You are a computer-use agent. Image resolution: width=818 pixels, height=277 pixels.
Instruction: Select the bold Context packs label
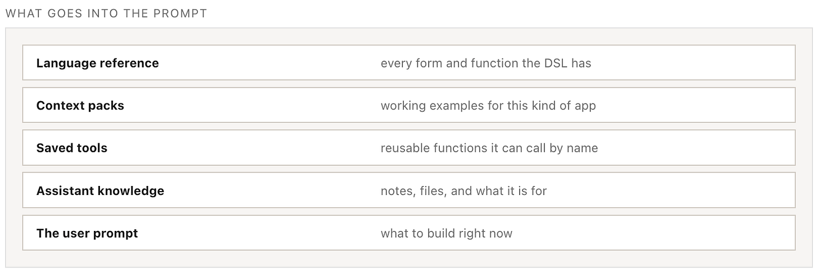coord(80,106)
